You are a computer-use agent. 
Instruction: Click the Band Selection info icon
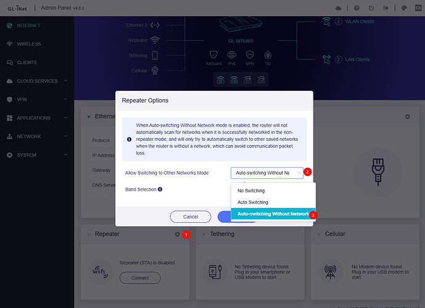coord(160,189)
